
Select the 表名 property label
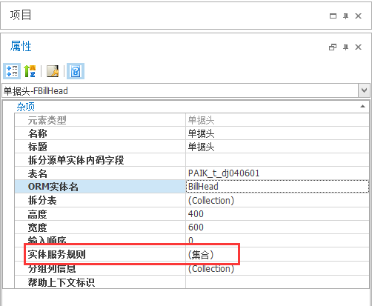(x=37, y=173)
